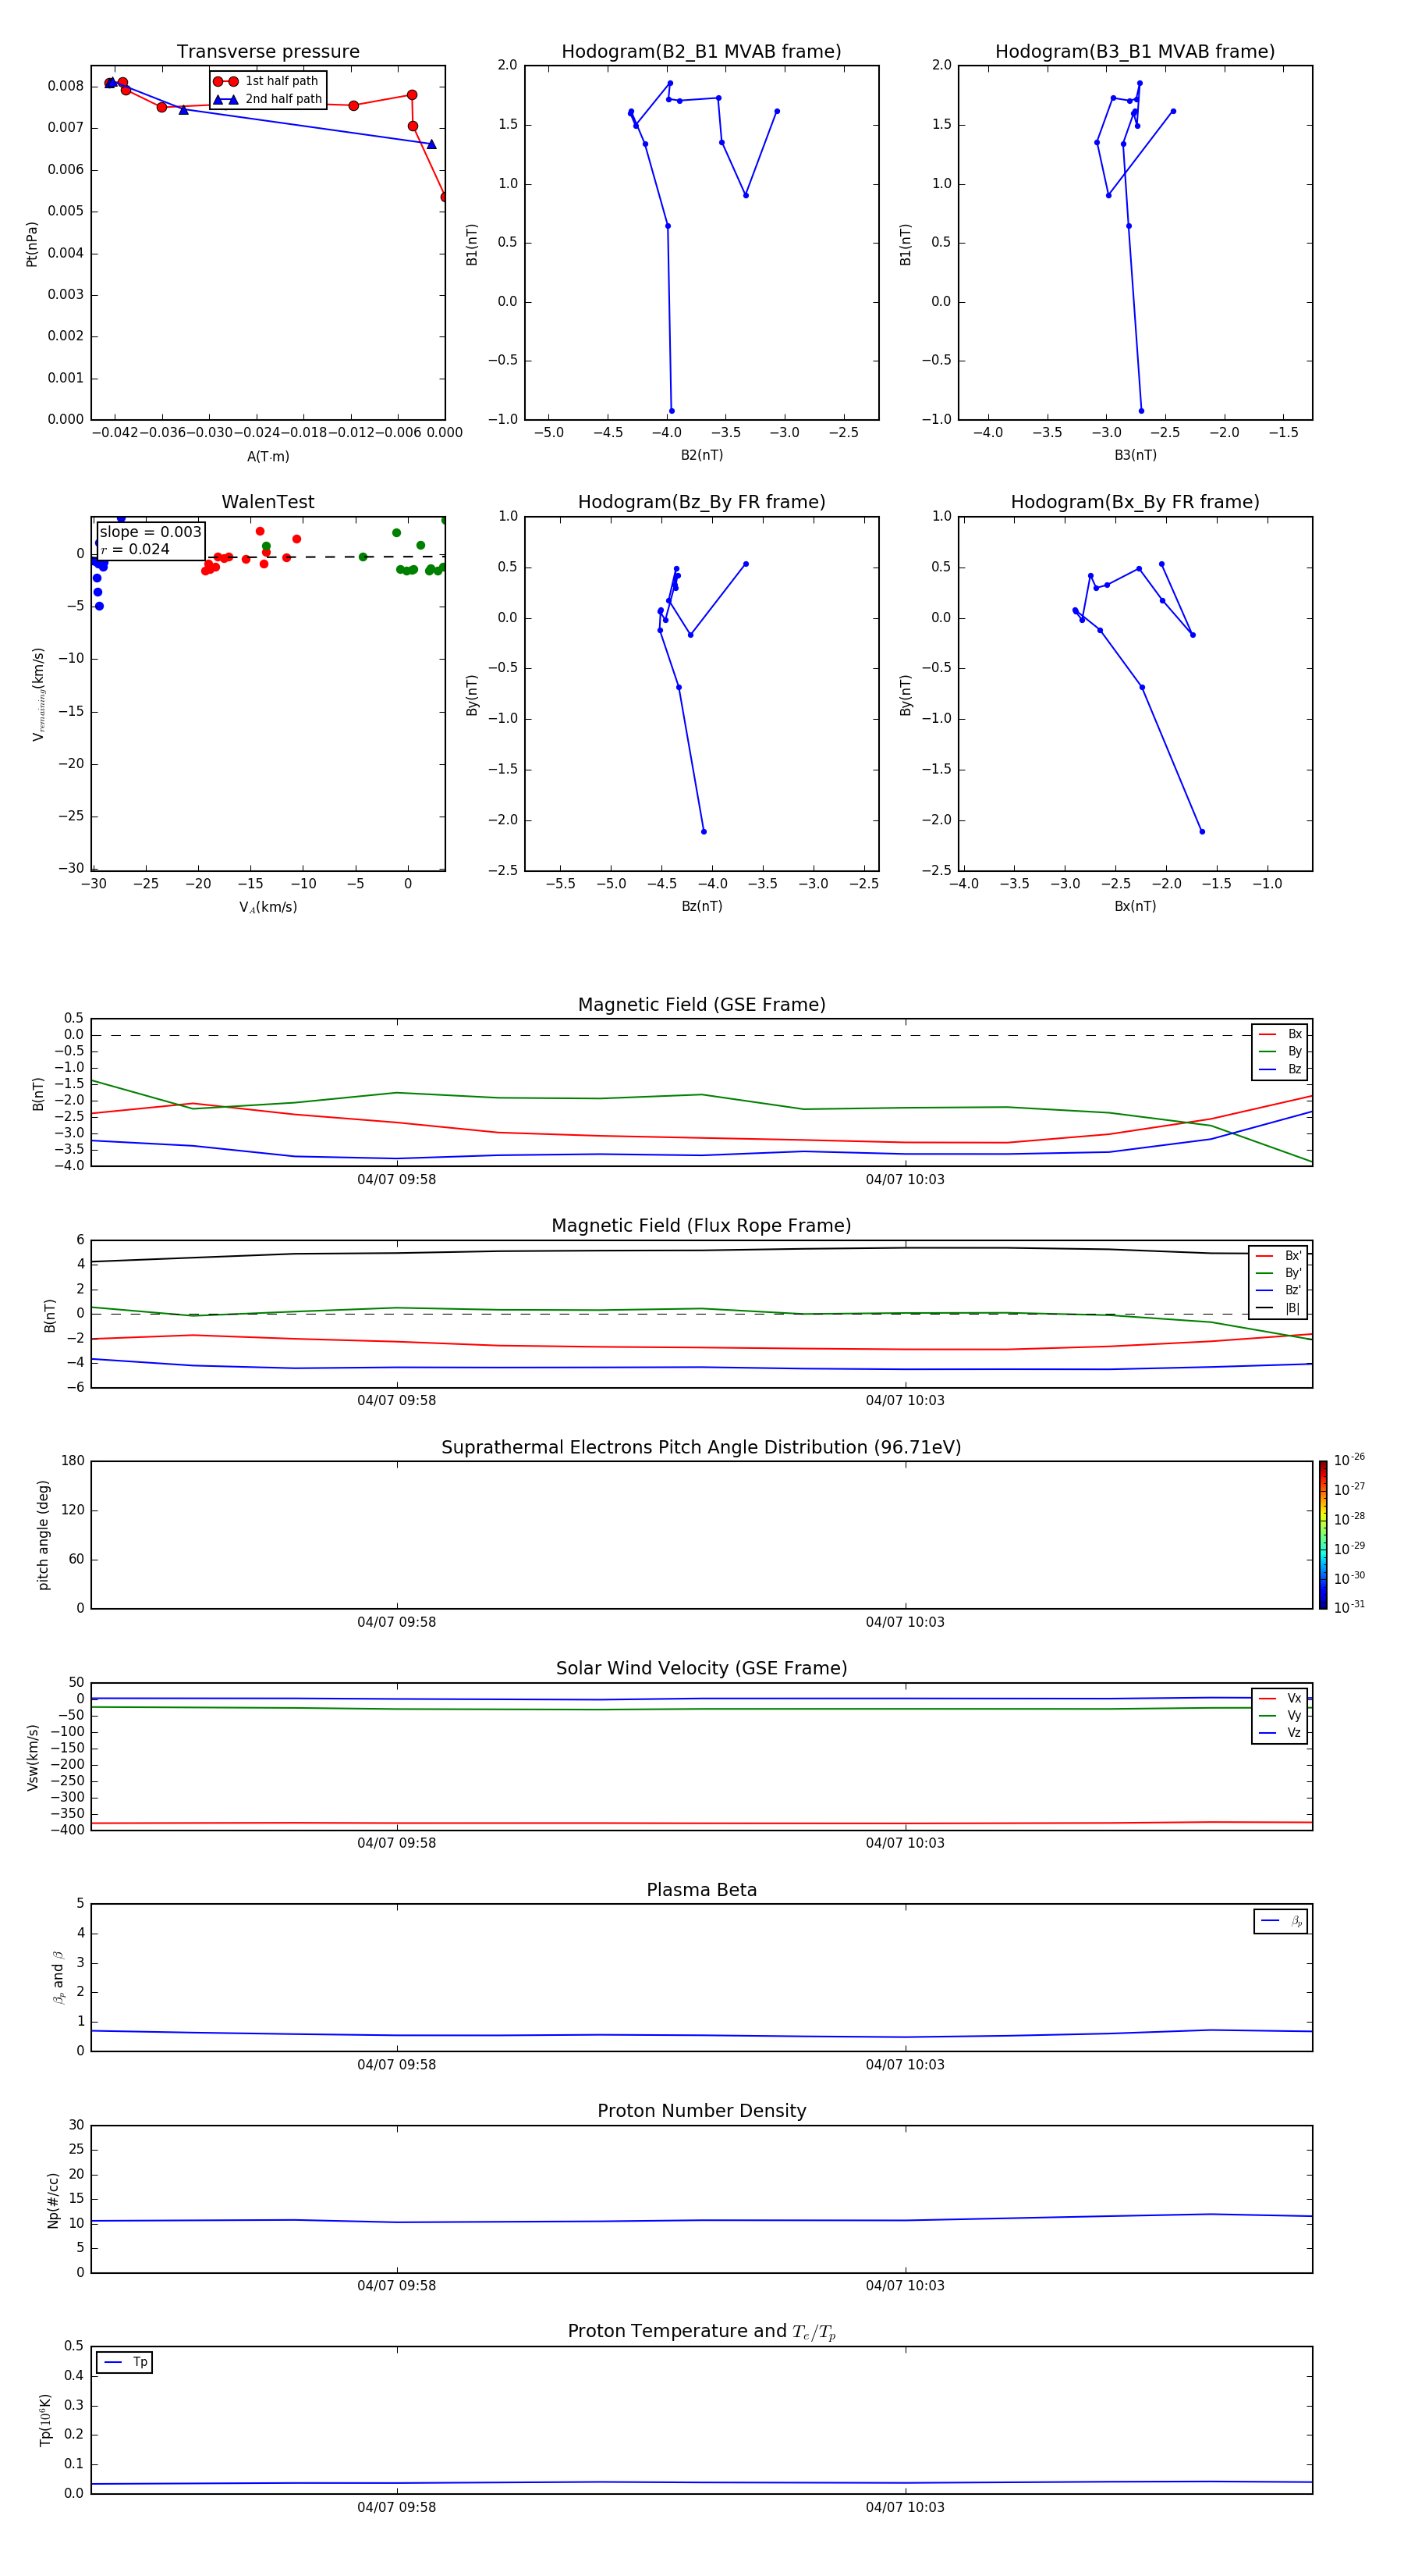Click the "2nd half path" legend entry
Screen dimensions: 1404x2576
(268, 99)
